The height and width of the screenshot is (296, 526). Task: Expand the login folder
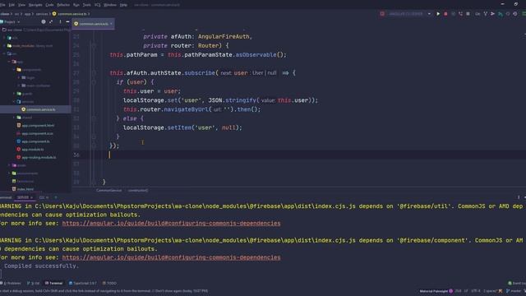coord(19,77)
